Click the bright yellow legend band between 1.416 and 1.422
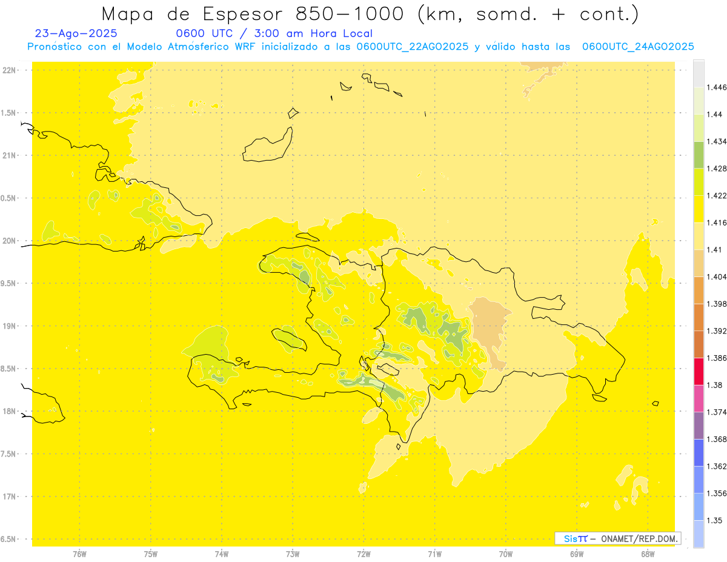The height and width of the screenshot is (562, 727). tap(699, 209)
